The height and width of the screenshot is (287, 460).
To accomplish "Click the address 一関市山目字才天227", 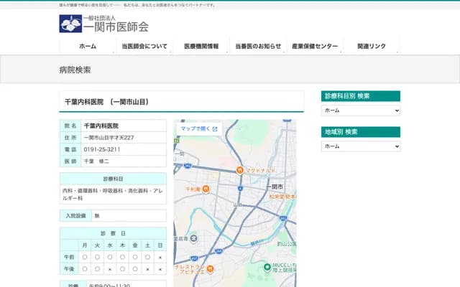I will 109,137.
